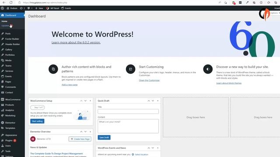280x157 pixels.
Task: Move WordPress Events and News widget up
Action: pos(149,148)
